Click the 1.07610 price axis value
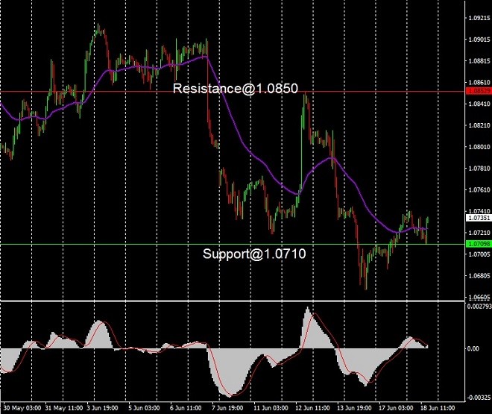Viewport: 492px width, 414px height. (x=479, y=190)
